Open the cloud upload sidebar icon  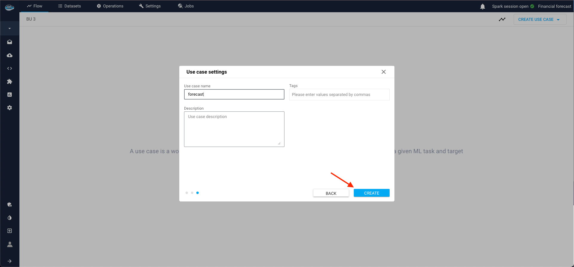10,55
